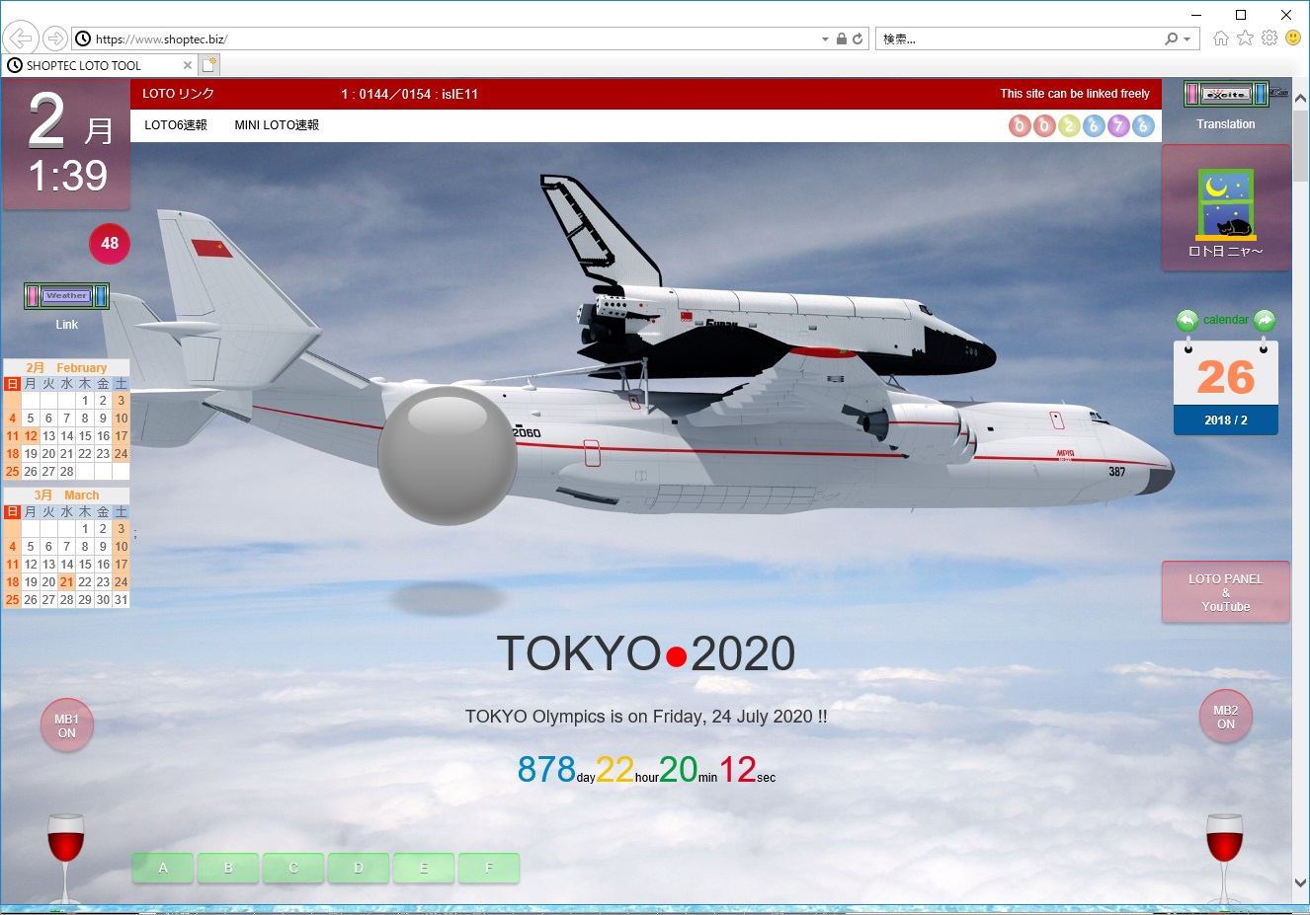The width and height of the screenshot is (1310, 915).
Task: Click the red 48 circle badge
Action: [110, 244]
